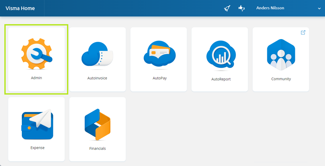The image size is (325, 166).
Task: Expand the user menu chevron
Action: [319, 8]
